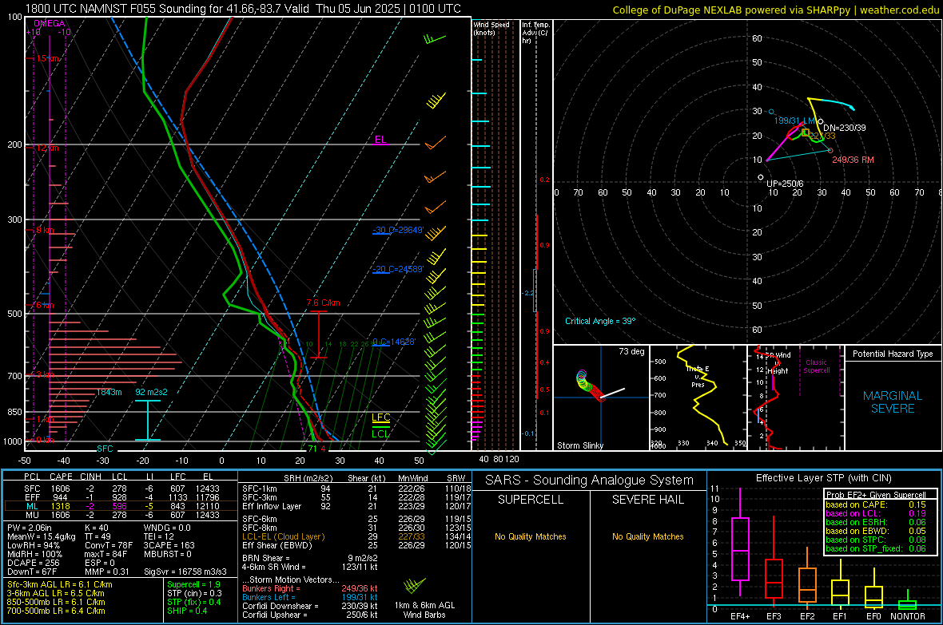Click the SR Wind v. Height panel label
This screenshot has width=943, height=625.
tap(778, 363)
